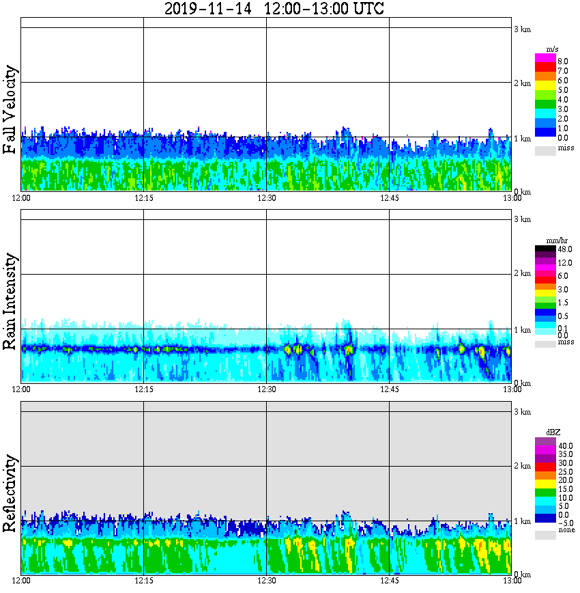Pick the red 7.0 swatch in the m/s legend
The image size is (580, 593).
545,68
